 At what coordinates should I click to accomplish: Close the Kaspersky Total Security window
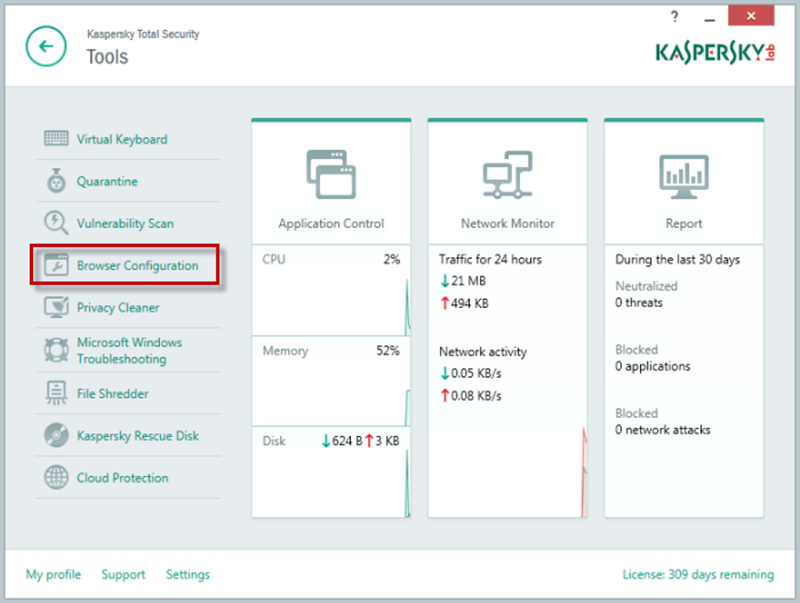click(x=751, y=16)
